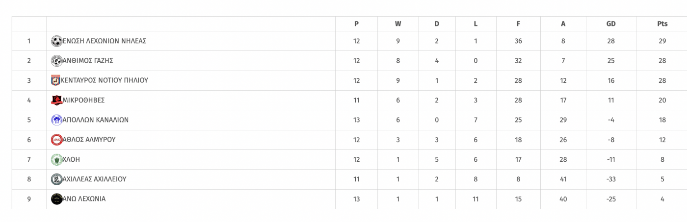Click the ΑΝΘΙΜΟΣ ΓΑΖΗΣ team crest
This screenshot has width=687, height=222.
[x=56, y=61]
